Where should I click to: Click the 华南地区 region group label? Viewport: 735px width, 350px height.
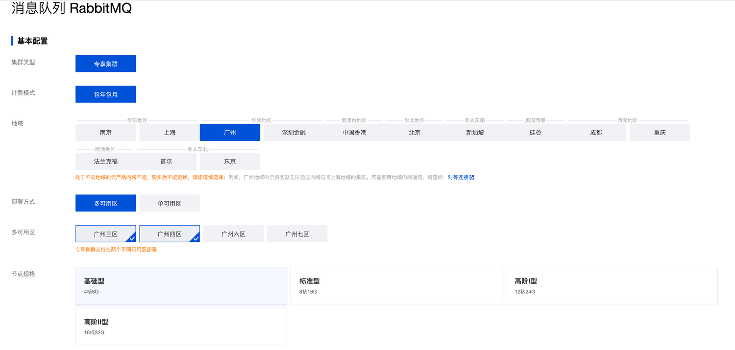click(261, 120)
